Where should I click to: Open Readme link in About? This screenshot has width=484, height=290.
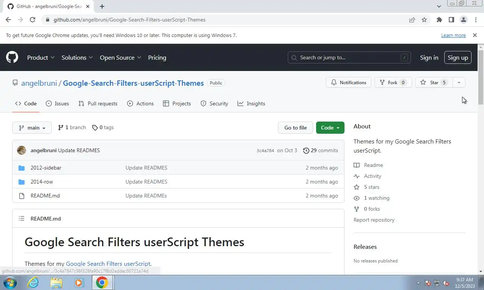(368, 165)
